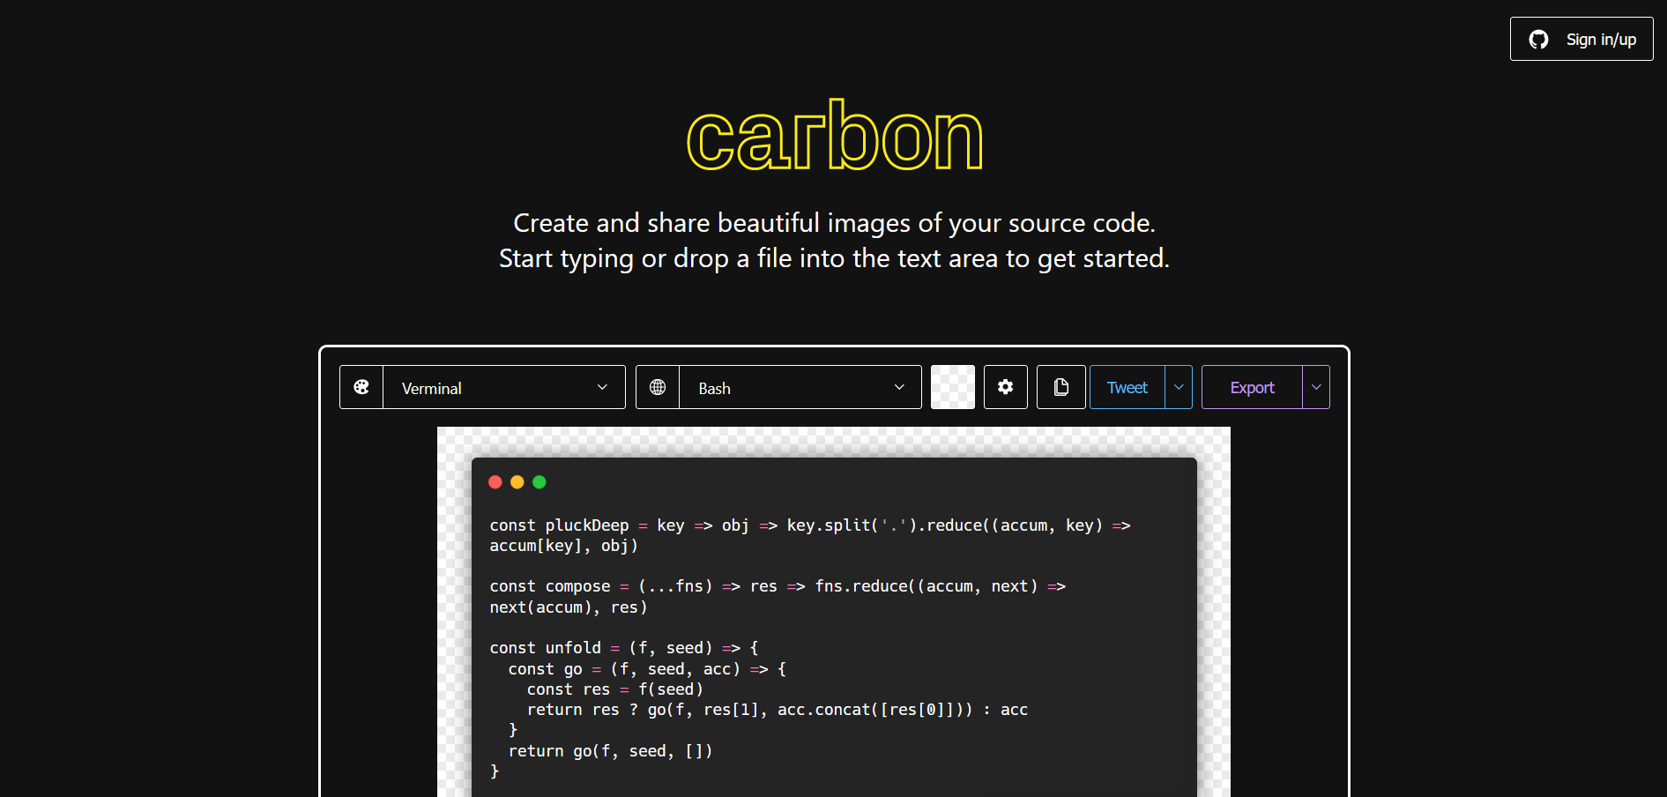1667x797 pixels.
Task: Click the carbon logo title
Action: click(834, 135)
